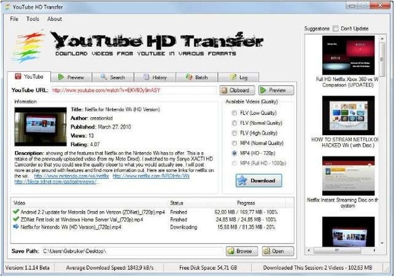Click the Download button
Viewport: 396px width, 277px height.
pyautogui.click(x=259, y=181)
